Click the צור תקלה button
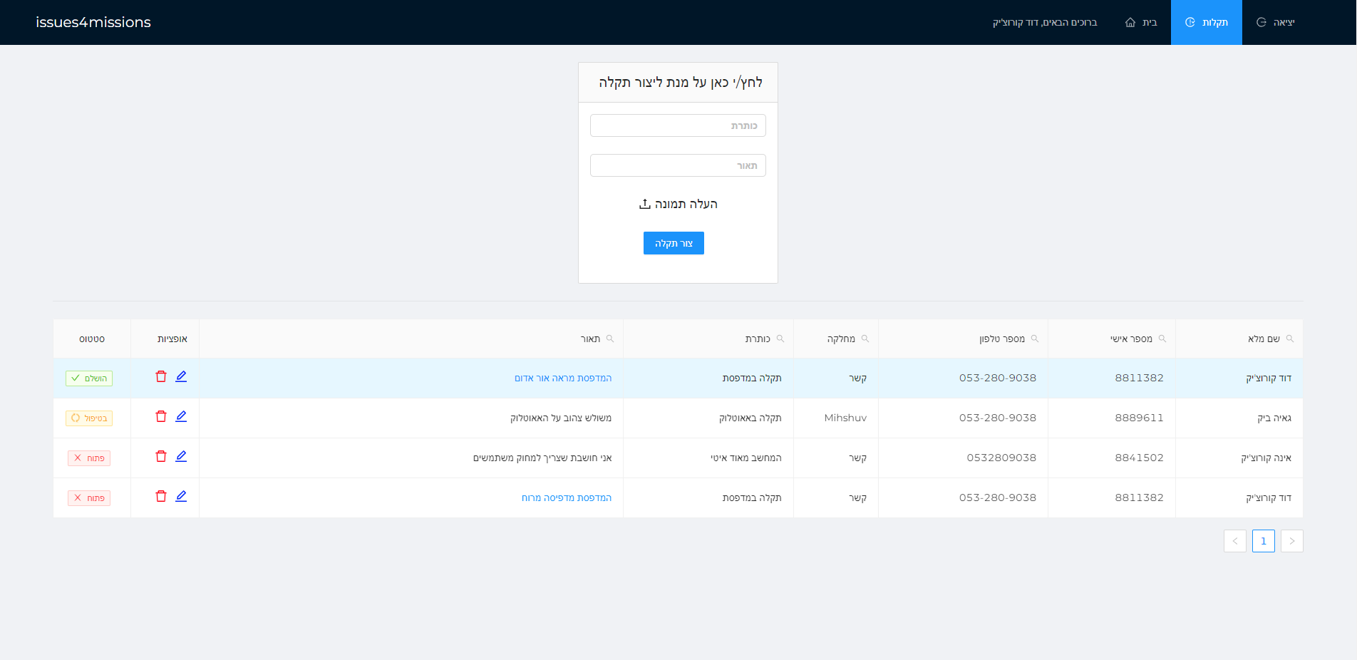Screen dimensions: 1357x660 [x=674, y=243]
